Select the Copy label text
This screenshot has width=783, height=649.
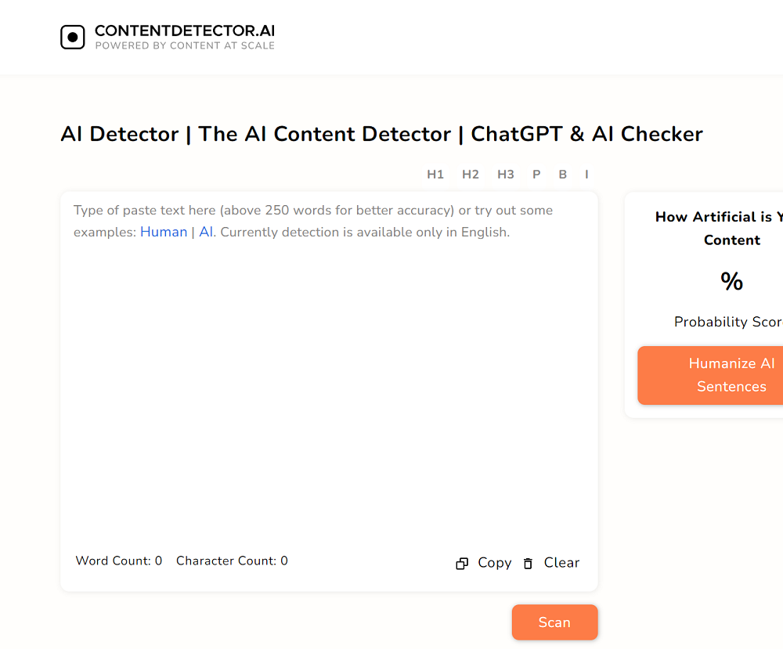point(494,562)
